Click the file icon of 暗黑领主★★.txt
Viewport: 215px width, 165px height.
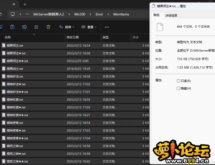click(x=4, y=61)
